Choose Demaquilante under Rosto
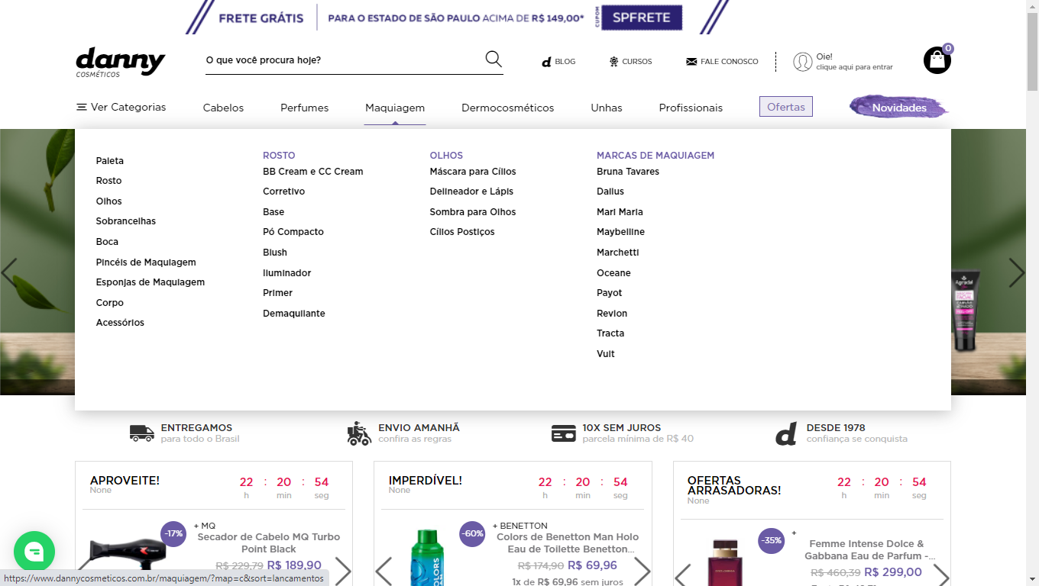 (294, 314)
